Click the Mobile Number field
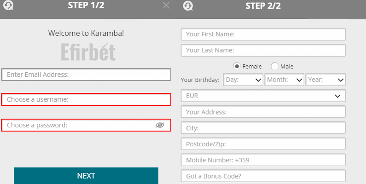 [x=263, y=160]
